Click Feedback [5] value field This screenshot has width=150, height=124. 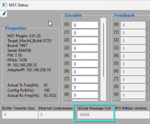pyautogui.click(x=133, y=64)
